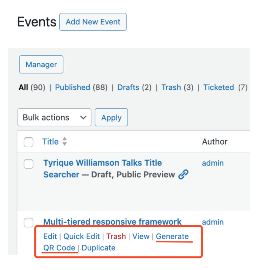The image size is (256, 270).
Task: Open Quick Edit for the Multi-tiered event
Action: click(81, 237)
